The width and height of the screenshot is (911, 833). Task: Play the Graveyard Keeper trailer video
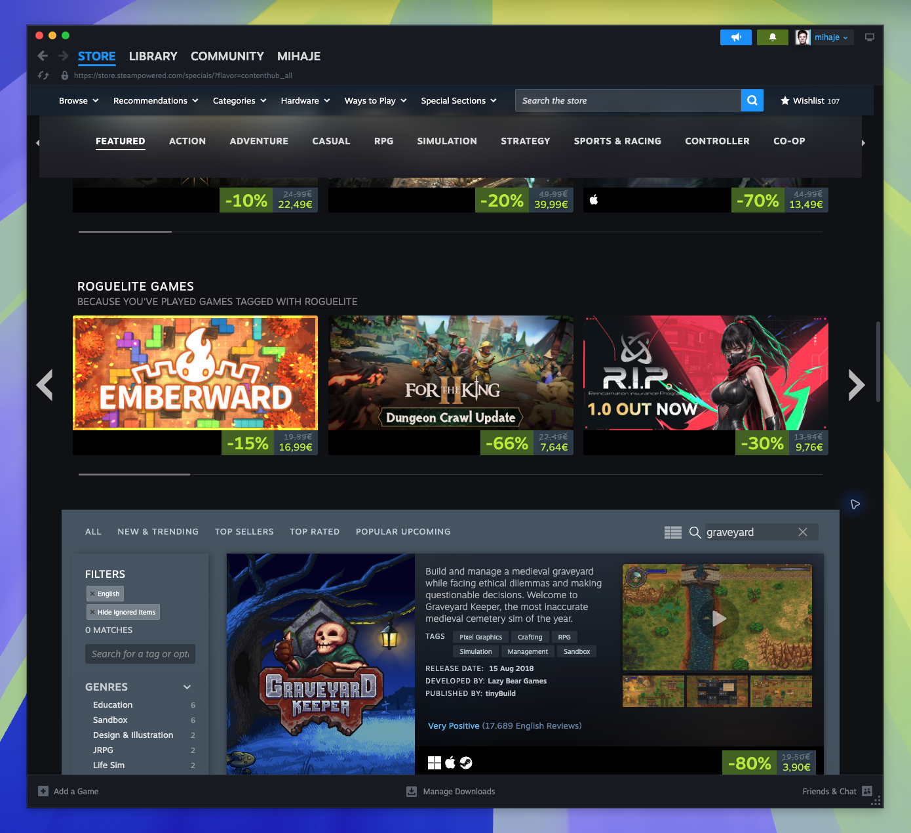click(x=718, y=618)
